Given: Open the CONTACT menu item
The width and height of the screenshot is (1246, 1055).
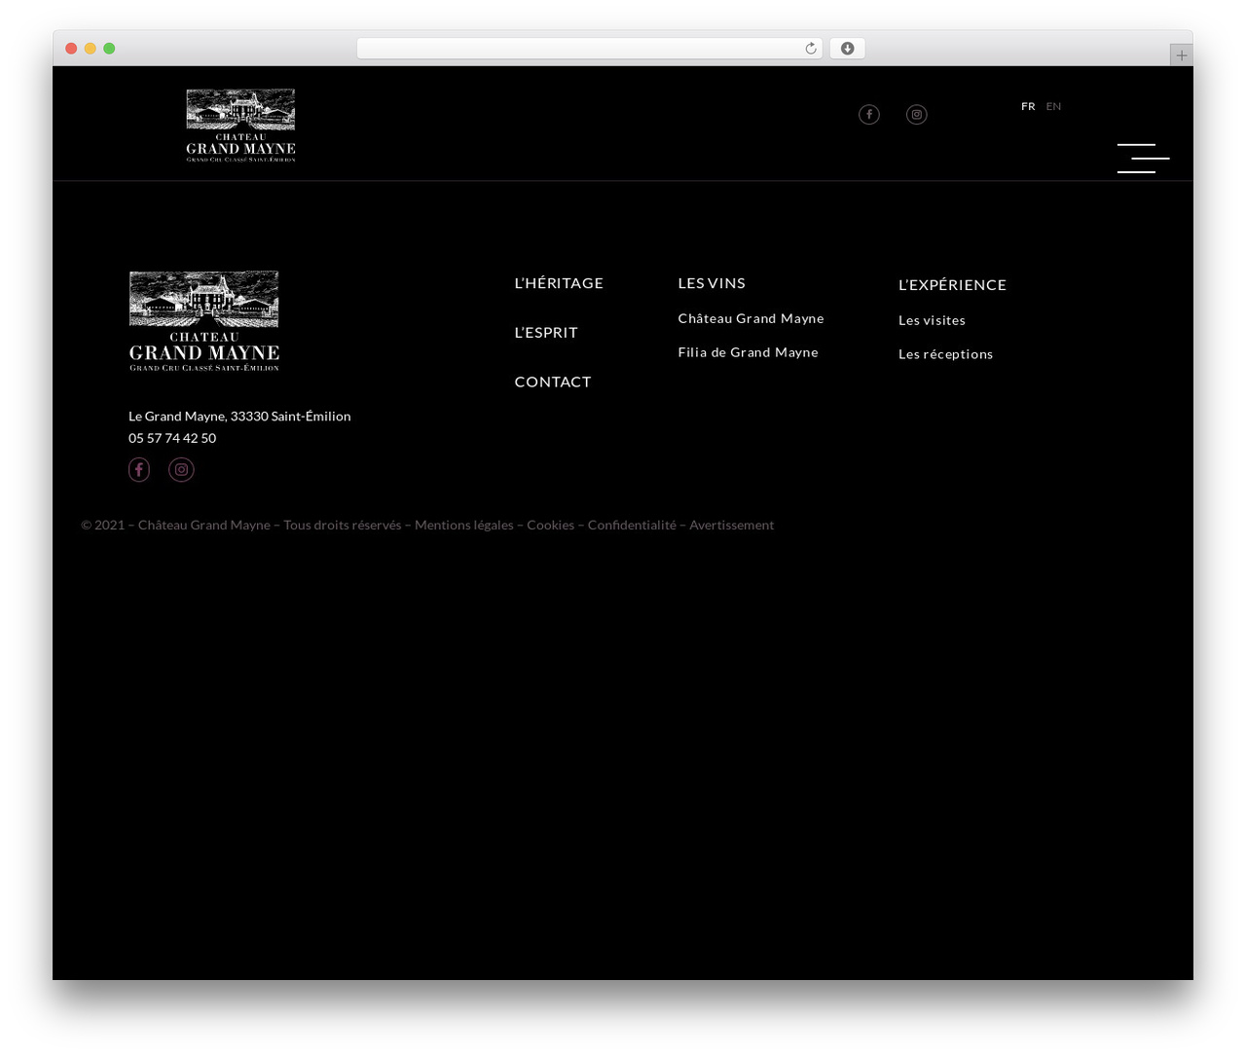Looking at the screenshot, I should [553, 382].
